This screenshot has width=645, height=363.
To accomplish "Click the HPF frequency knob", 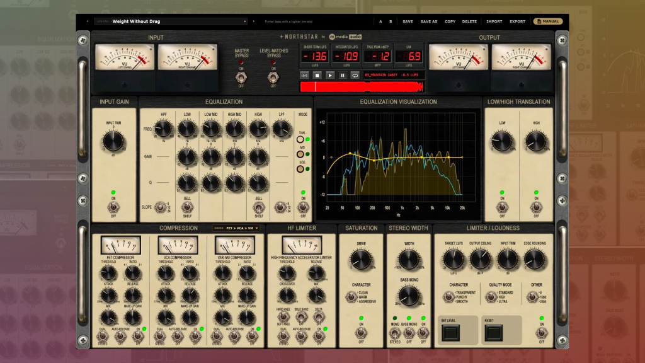I will click(x=163, y=129).
